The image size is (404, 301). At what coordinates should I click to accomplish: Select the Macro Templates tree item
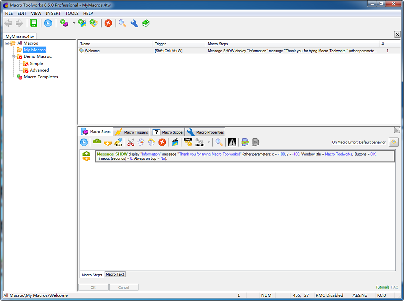40,77
